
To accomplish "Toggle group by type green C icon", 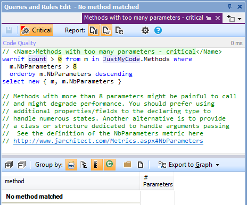I will [110, 165].
